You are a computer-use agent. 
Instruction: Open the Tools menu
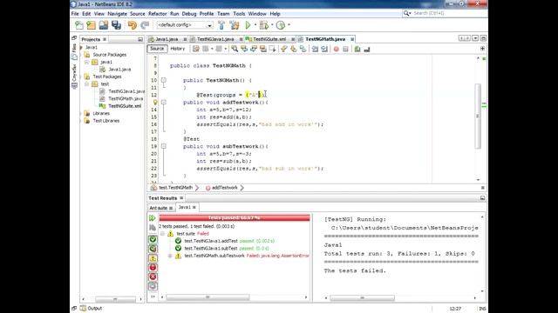(239, 14)
